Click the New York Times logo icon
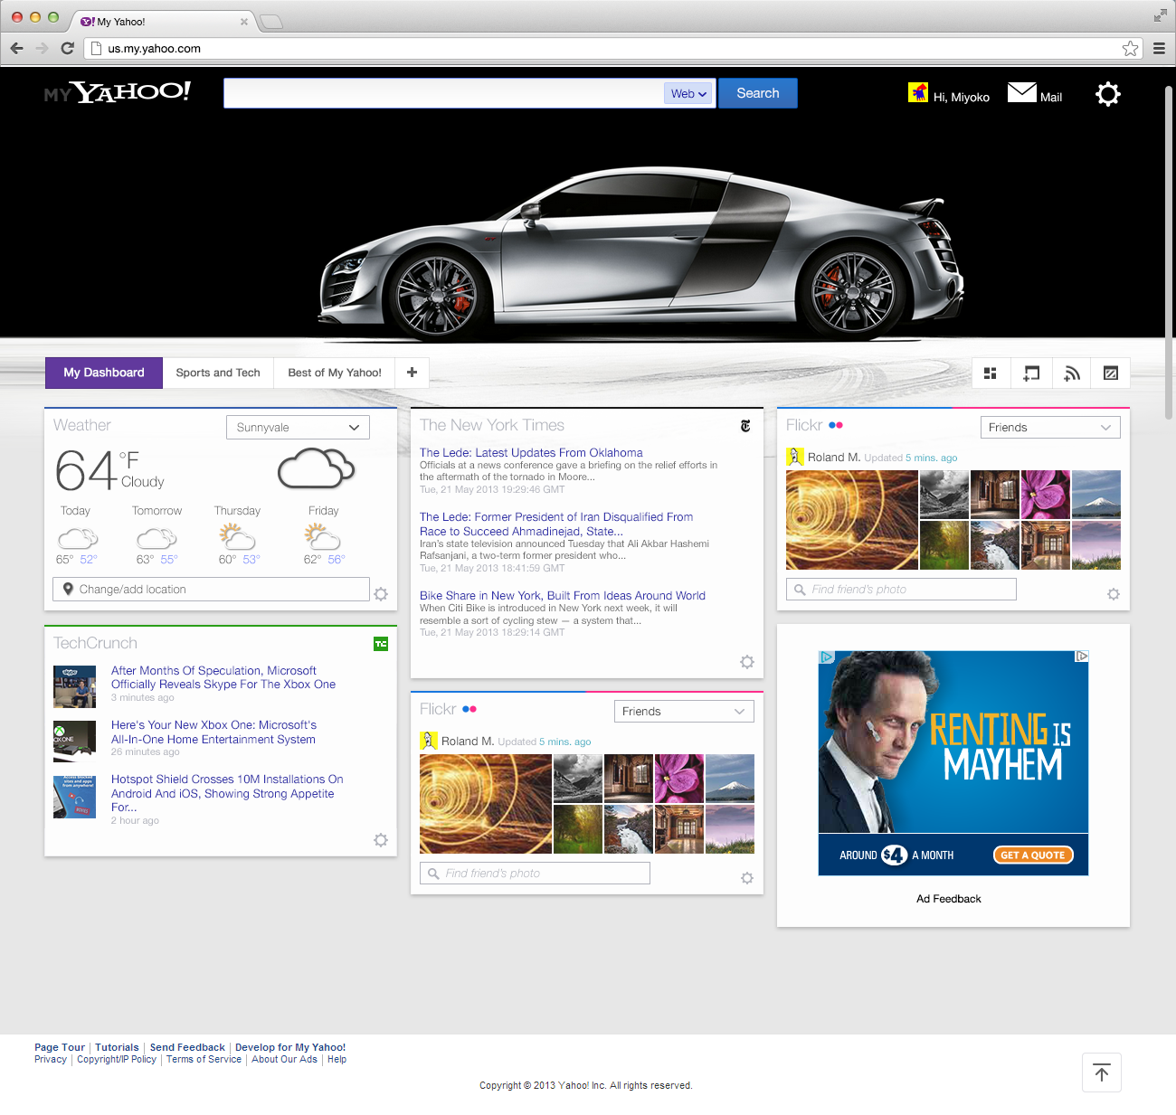 click(745, 426)
